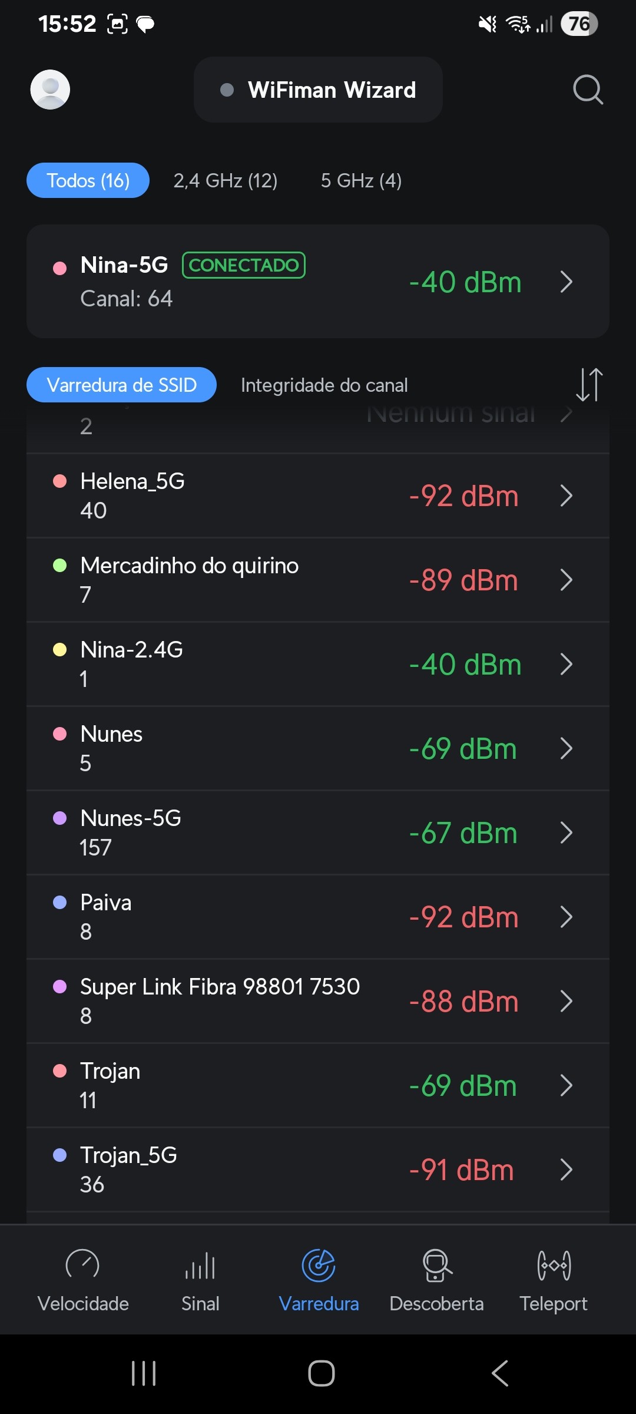Expand the Trojan_5G network chevron

(x=566, y=1169)
